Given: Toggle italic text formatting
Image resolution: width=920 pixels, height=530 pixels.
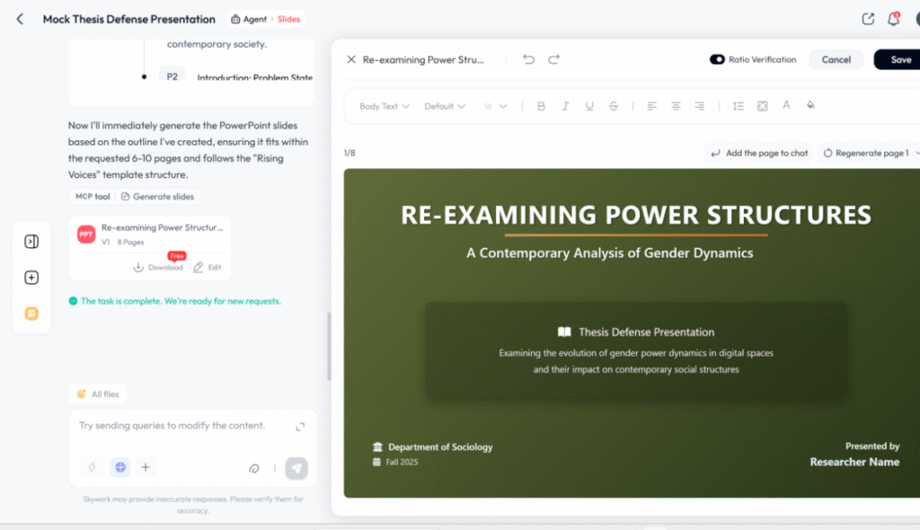Looking at the screenshot, I should point(565,106).
